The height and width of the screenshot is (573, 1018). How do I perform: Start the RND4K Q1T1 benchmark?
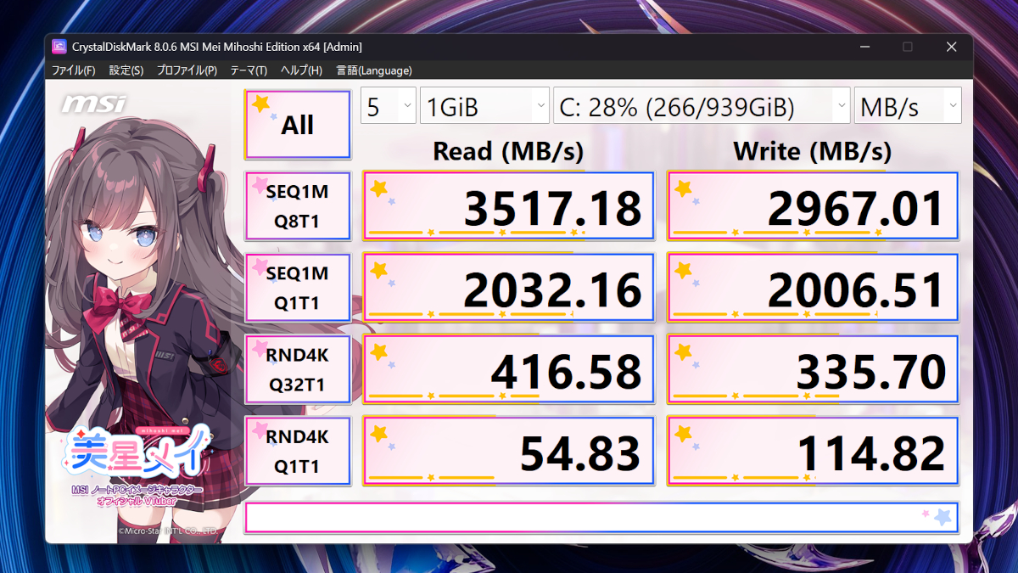pos(298,452)
